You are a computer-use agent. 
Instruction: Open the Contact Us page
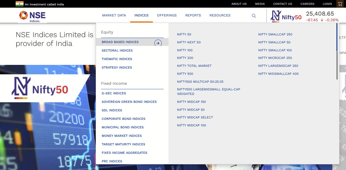pos(282,4)
